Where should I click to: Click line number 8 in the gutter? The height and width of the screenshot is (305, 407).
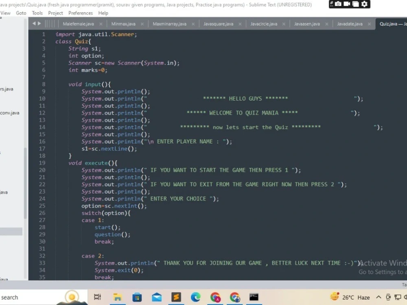point(44,84)
